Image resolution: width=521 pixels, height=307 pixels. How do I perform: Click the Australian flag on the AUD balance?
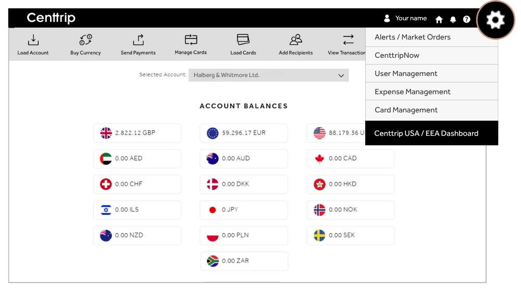click(213, 159)
